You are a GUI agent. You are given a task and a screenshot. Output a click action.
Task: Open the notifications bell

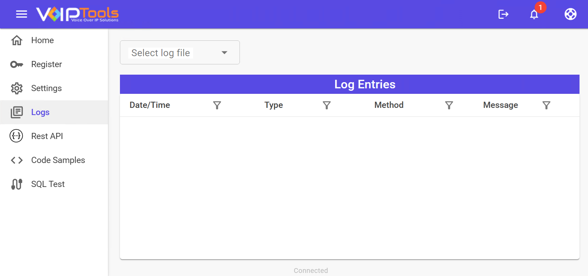(x=534, y=14)
